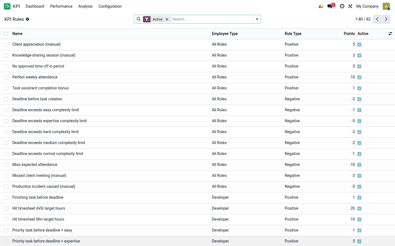Click the Search input field
This screenshot has width=395, height=246.
pyautogui.click(x=212, y=19)
